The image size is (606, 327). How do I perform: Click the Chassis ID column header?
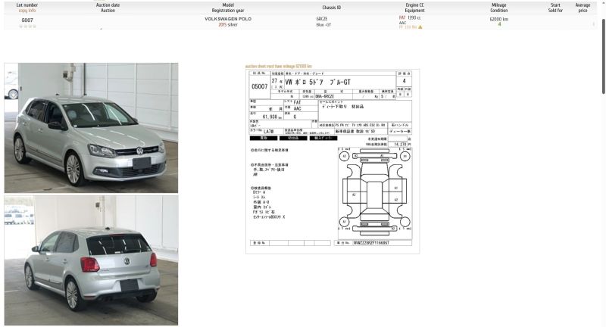click(x=332, y=8)
